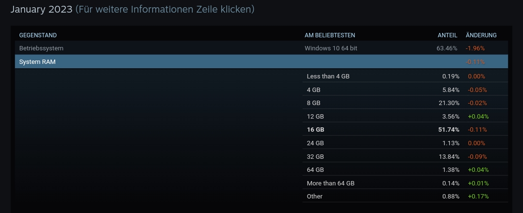Select the 12 GB row
The height and width of the screenshot is (213, 523).
[405, 116]
